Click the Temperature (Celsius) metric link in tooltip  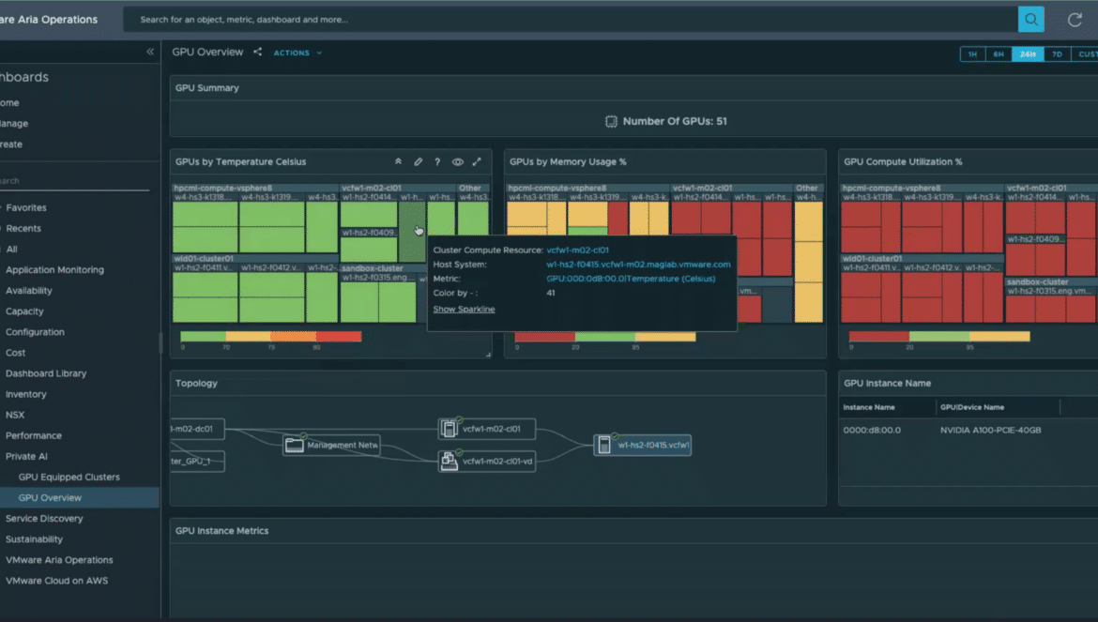tap(631, 279)
